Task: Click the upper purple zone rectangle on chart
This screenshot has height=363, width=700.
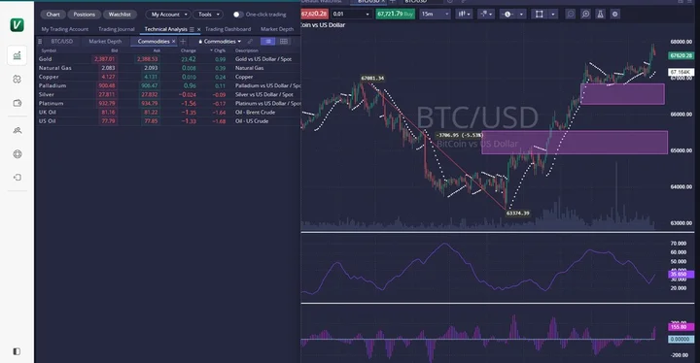Action: click(x=622, y=93)
